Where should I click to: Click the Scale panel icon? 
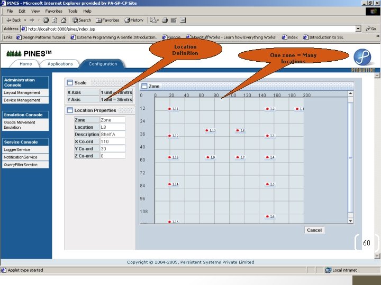pyautogui.click(x=70, y=83)
